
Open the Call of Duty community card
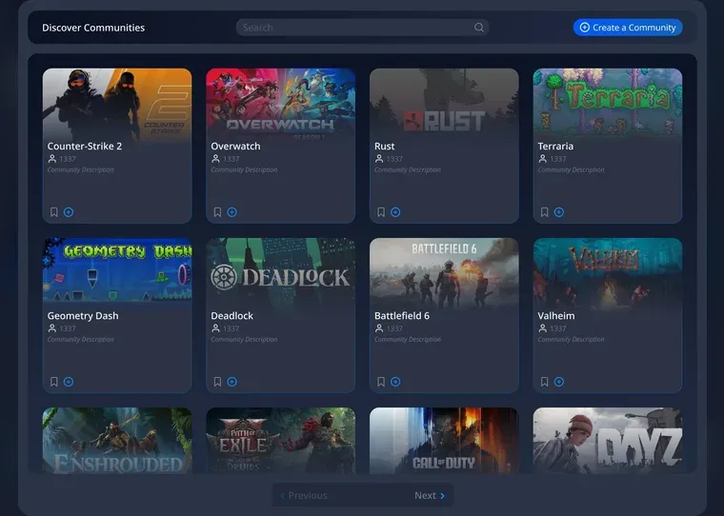coord(444,440)
